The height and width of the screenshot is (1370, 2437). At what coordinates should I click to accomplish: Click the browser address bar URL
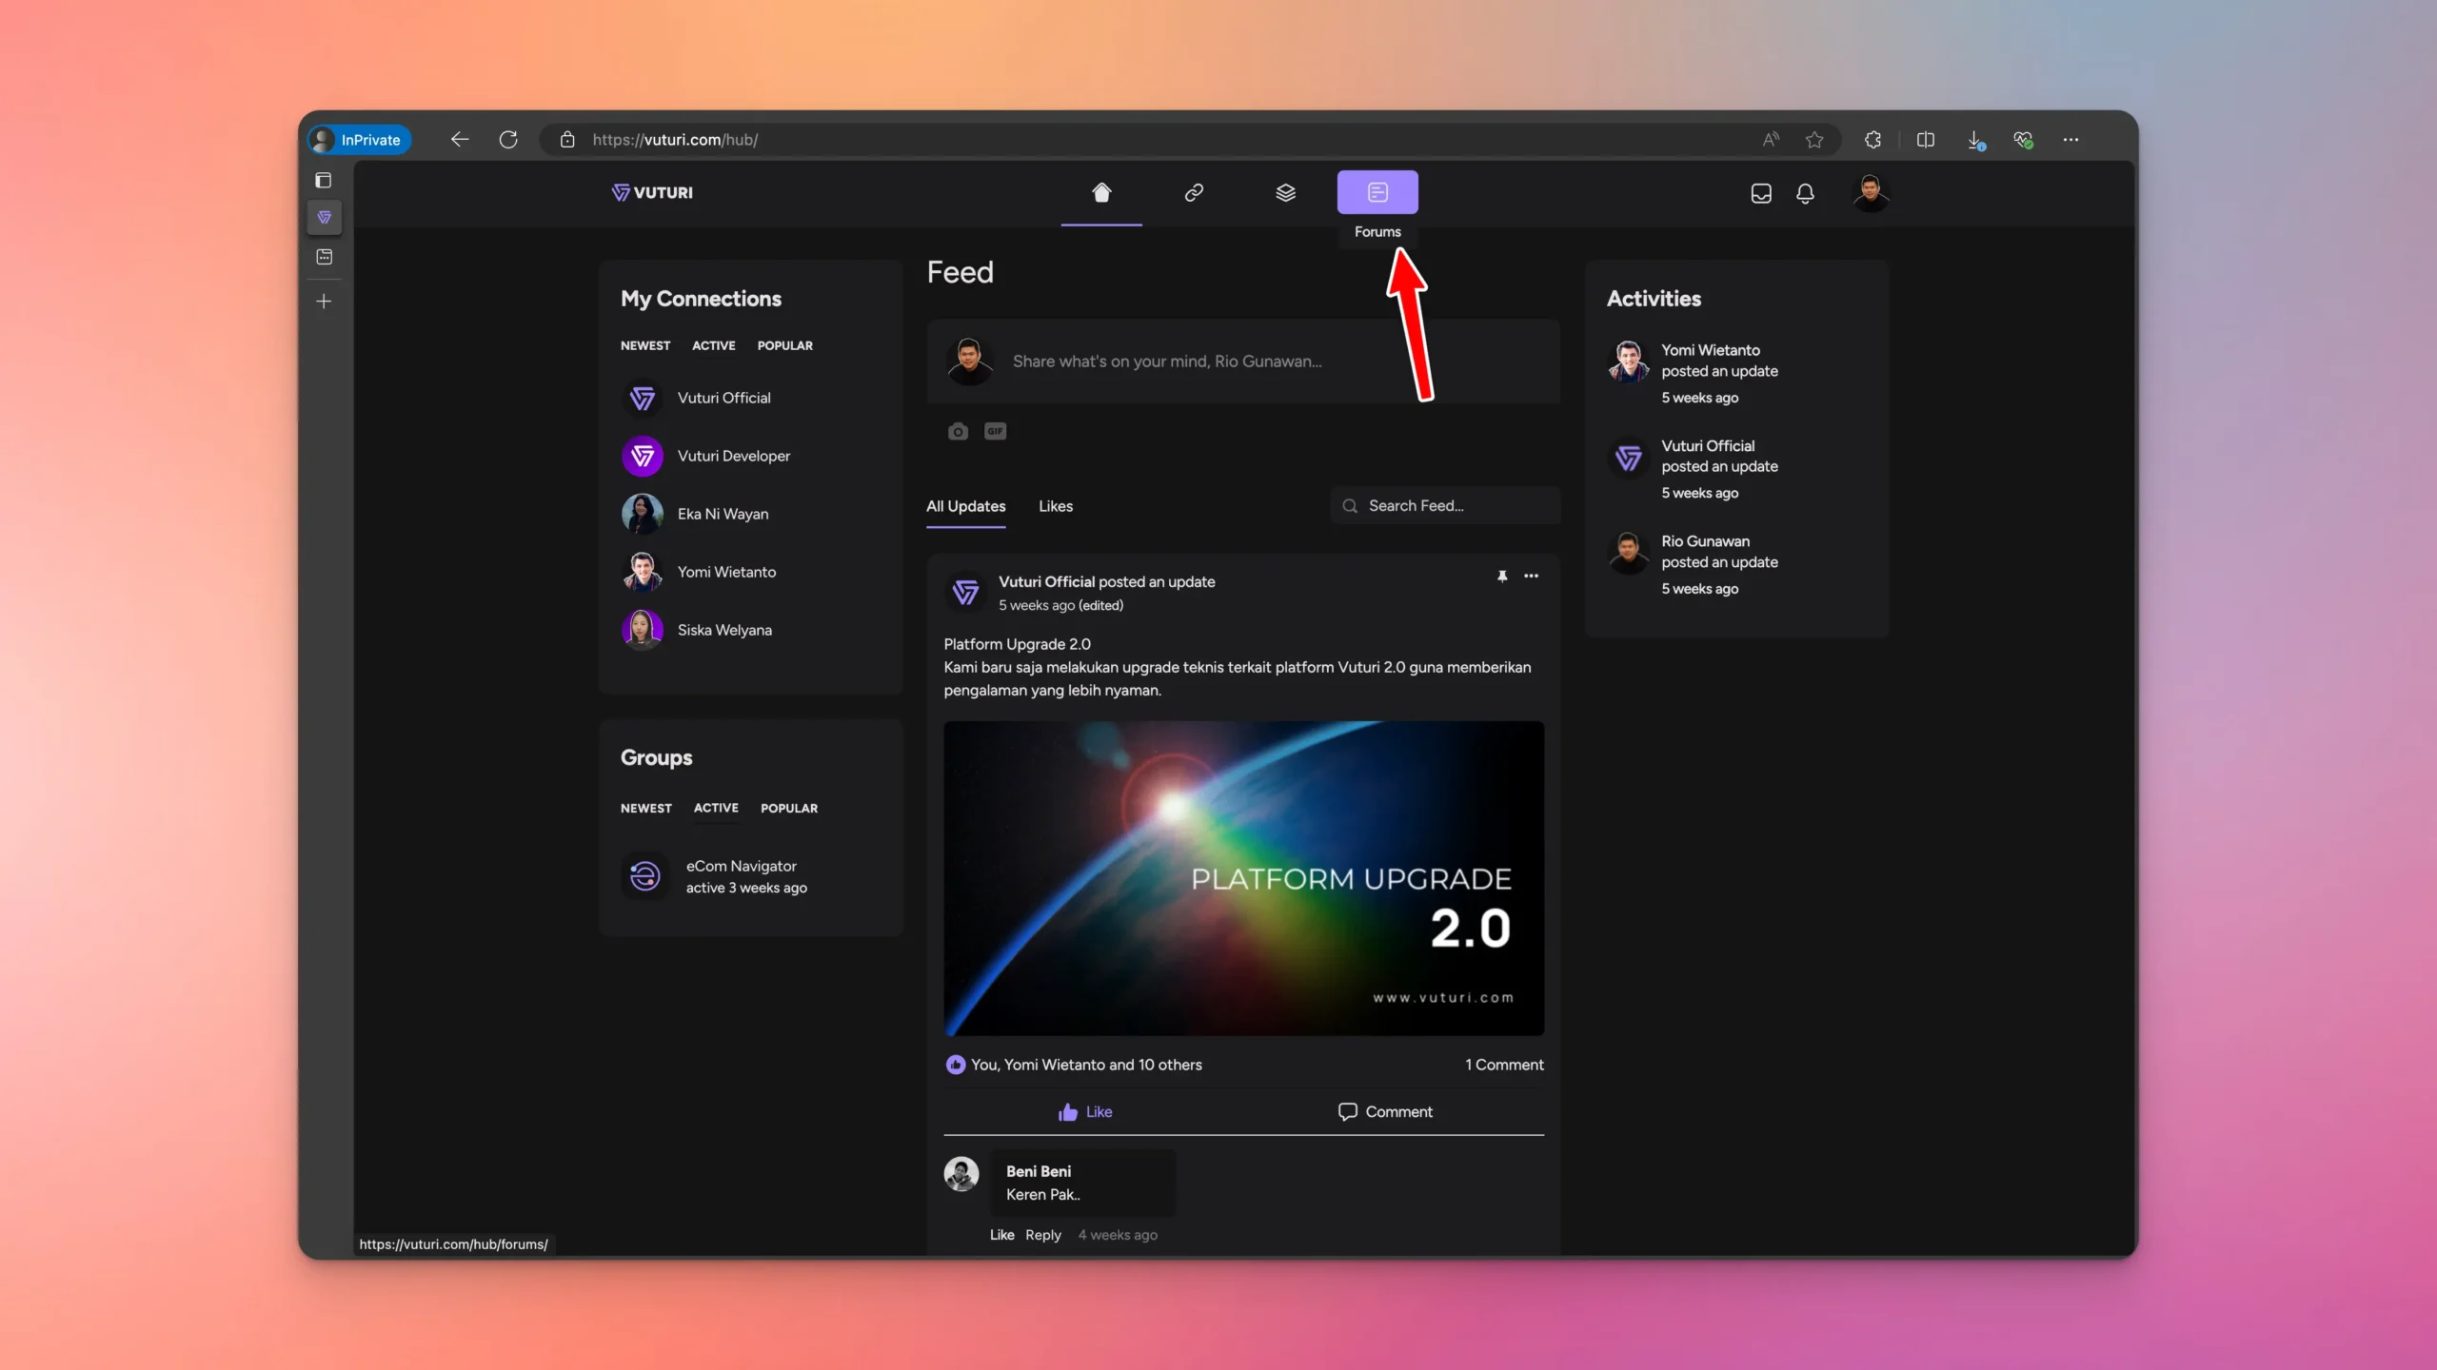[x=675, y=140]
